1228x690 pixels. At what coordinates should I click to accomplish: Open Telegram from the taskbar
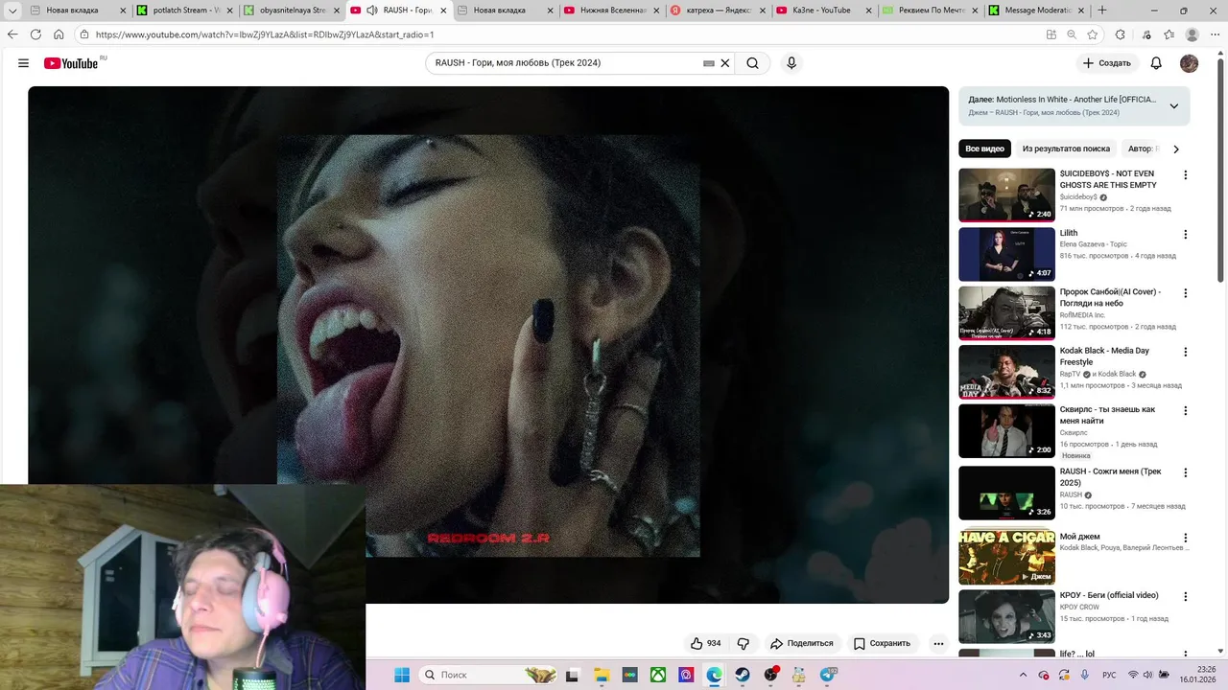(x=828, y=675)
